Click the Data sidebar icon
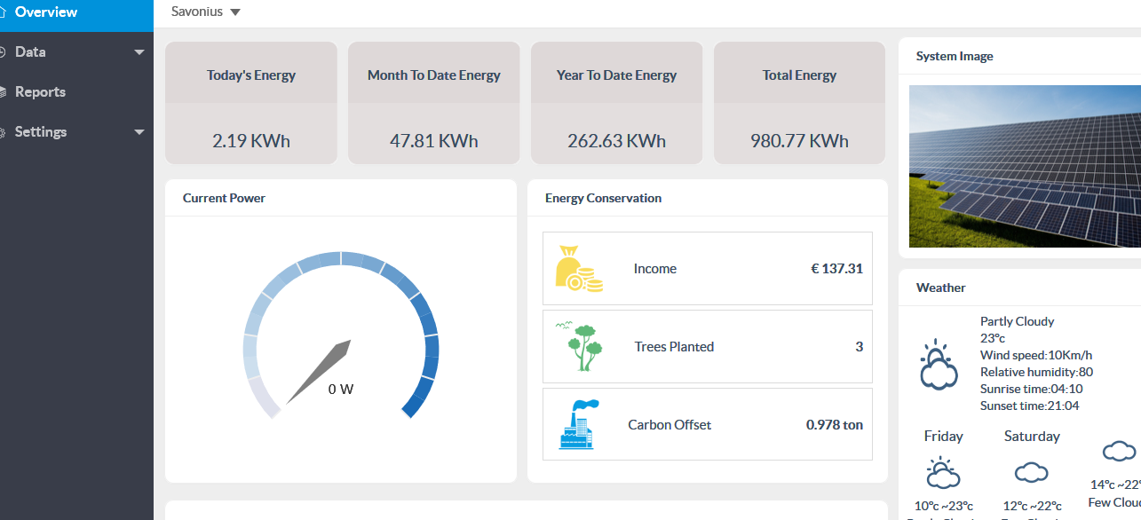1141x520 pixels. click(x=3, y=52)
